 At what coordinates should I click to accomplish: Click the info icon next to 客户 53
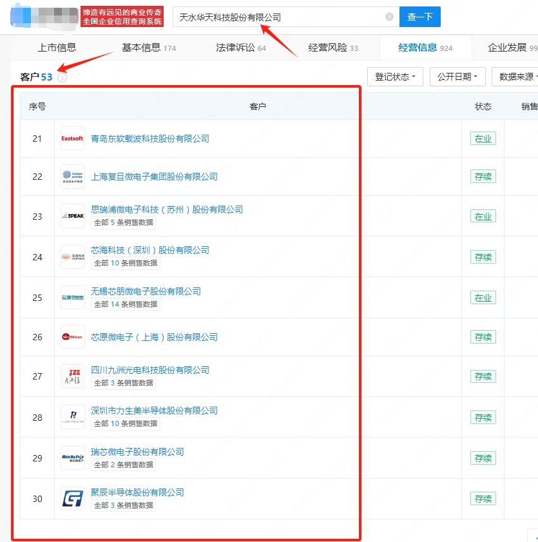[62, 77]
